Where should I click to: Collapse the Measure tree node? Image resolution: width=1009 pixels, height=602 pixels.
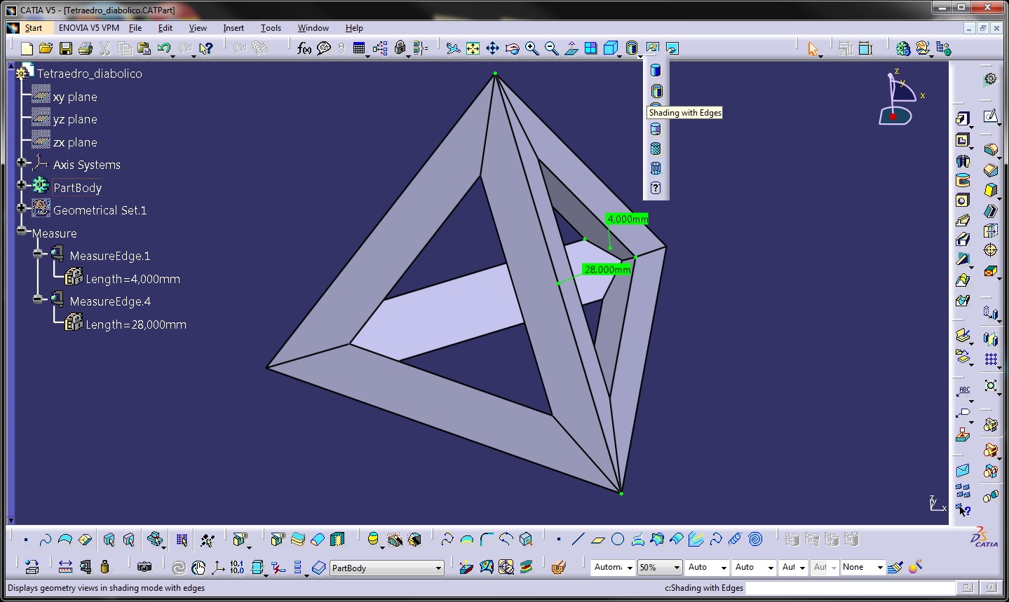pos(22,231)
